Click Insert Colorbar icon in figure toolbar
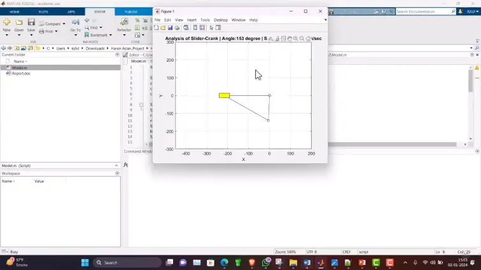481x270 pixels. [x=195, y=28]
